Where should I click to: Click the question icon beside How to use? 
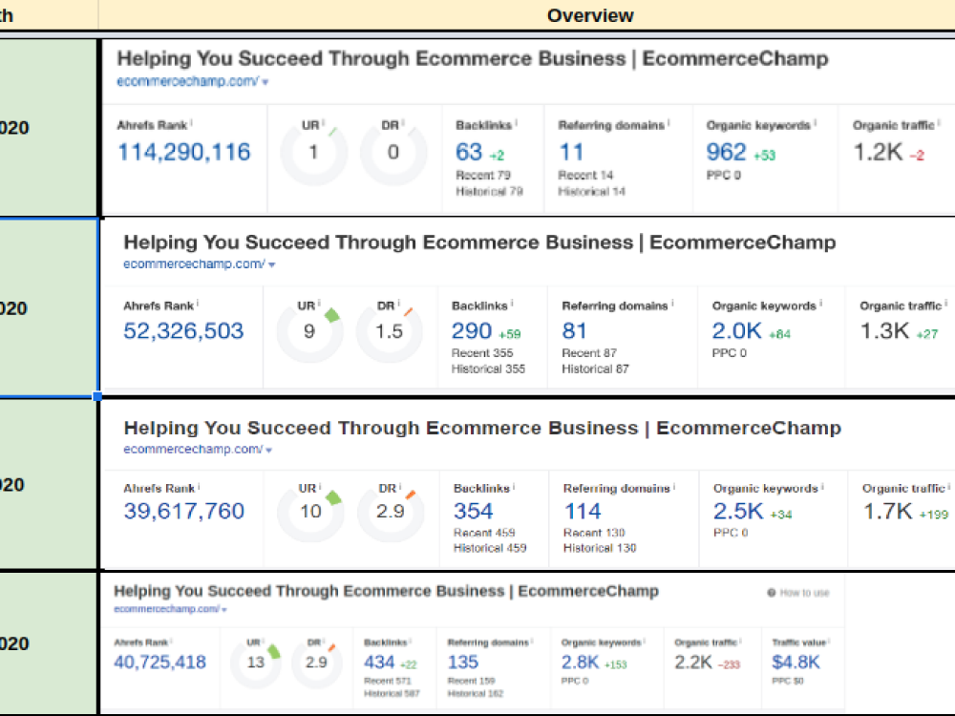[771, 593]
